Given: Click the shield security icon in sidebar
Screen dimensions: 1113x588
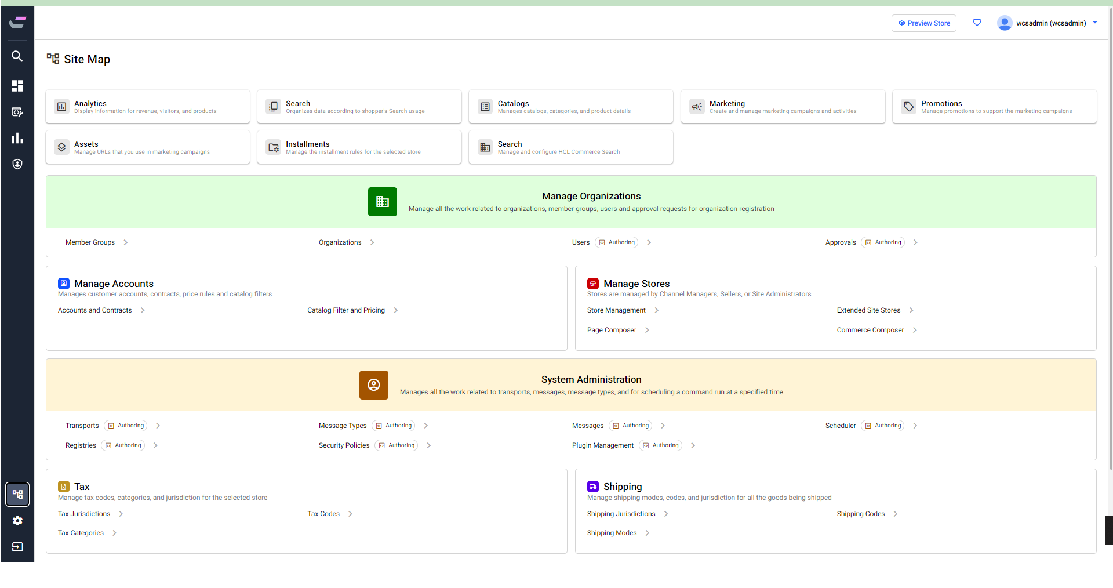Looking at the screenshot, I should tap(17, 164).
